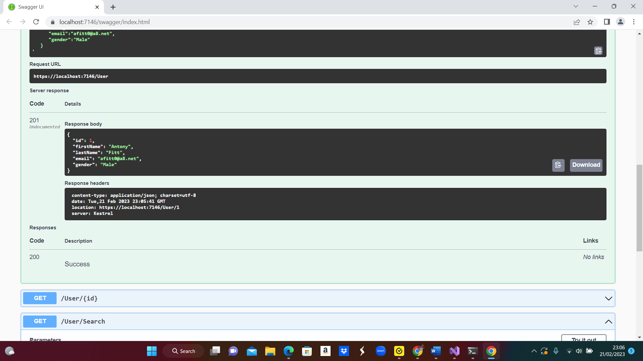Download the response body
This screenshot has width=643, height=361.
pos(586,165)
